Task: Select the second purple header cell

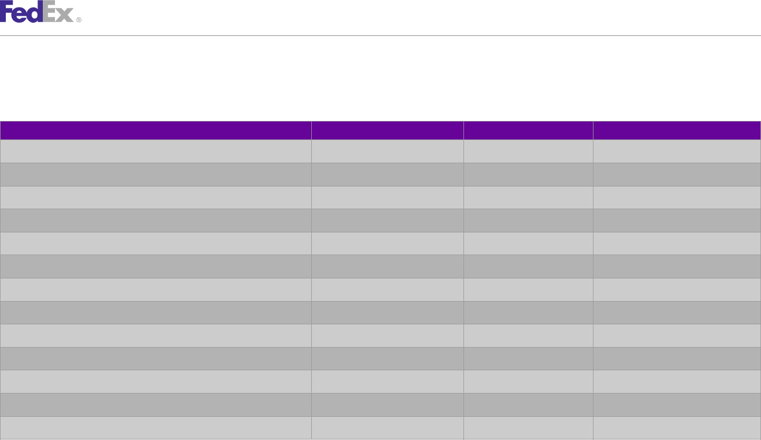Action: (x=387, y=130)
